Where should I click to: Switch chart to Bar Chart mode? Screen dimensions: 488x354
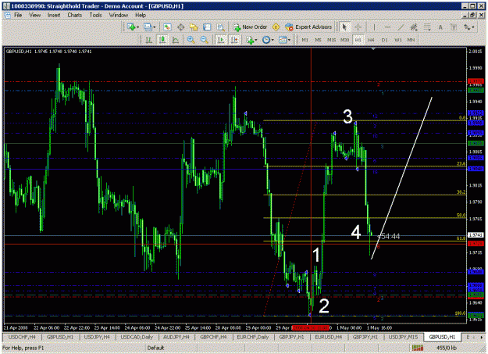pos(149,40)
